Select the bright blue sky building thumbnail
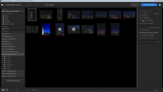163x92 pixels. pyautogui.click(x=46, y=29)
